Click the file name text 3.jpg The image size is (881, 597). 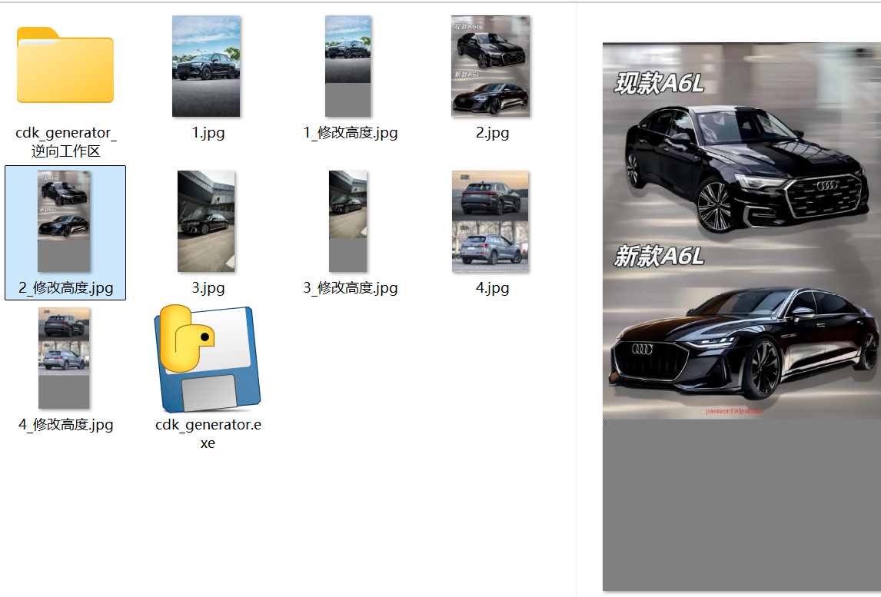click(208, 288)
